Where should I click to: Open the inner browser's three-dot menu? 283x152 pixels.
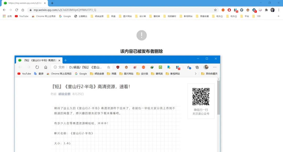point(215,67)
